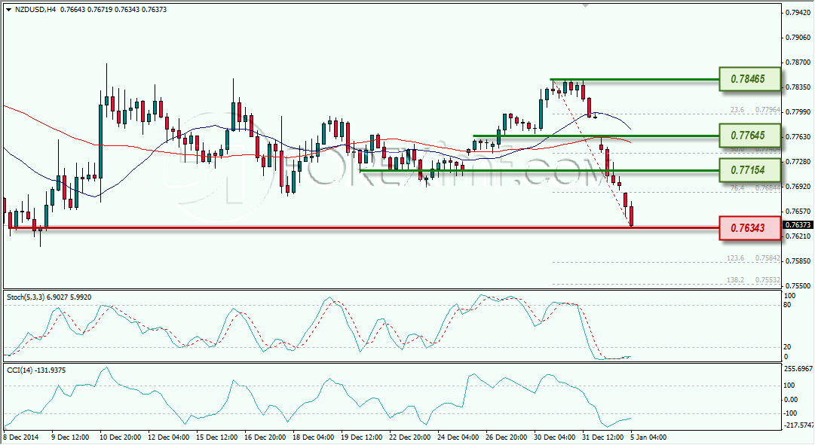Click the green horizontal line at 0.78465
The image size is (815, 445).
pyautogui.click(x=635, y=80)
